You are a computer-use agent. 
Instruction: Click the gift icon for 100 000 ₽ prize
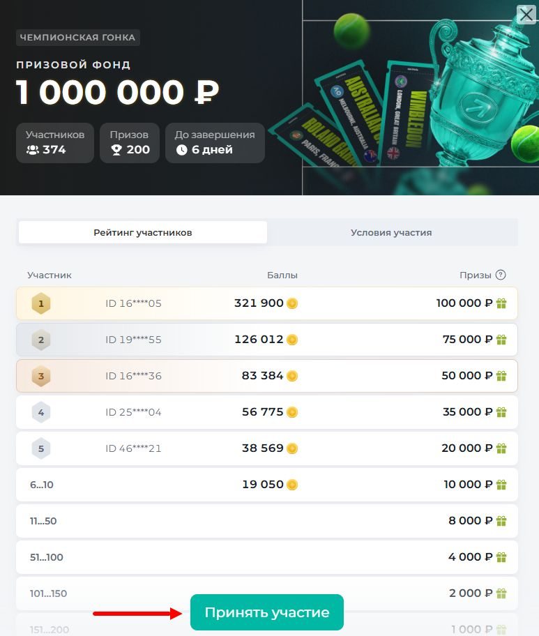501,303
